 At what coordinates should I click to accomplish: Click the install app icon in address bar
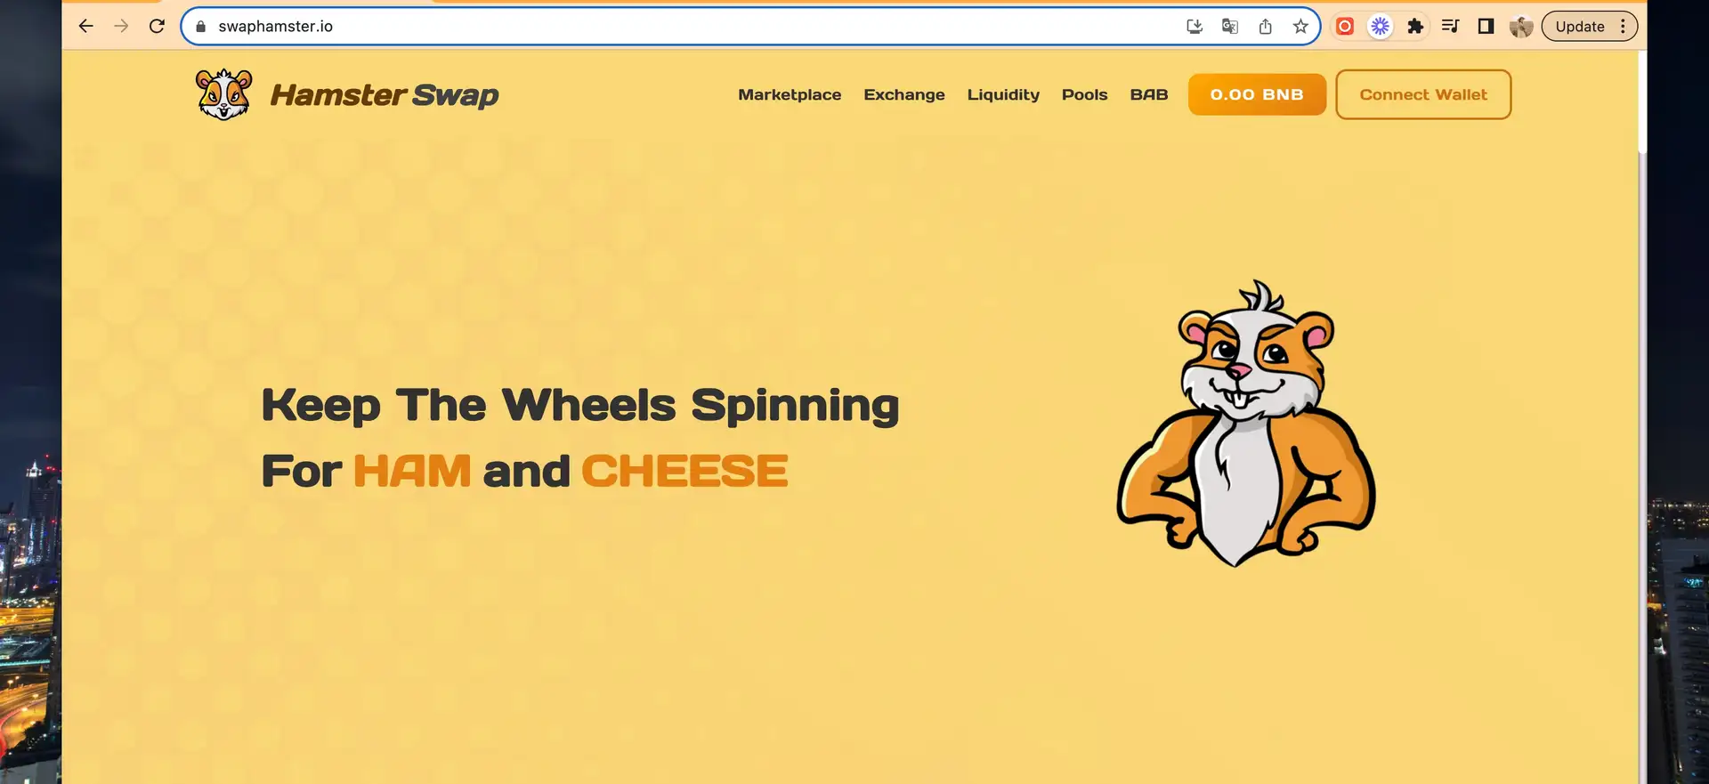tap(1195, 27)
